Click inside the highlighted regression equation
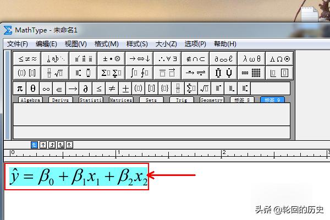Screen dimensions: 330x220 (x=77, y=176)
